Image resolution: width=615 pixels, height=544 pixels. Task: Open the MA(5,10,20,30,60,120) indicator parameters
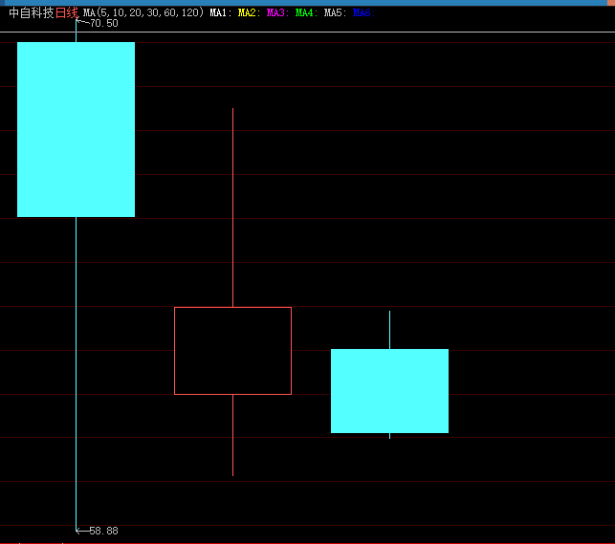tap(143, 13)
